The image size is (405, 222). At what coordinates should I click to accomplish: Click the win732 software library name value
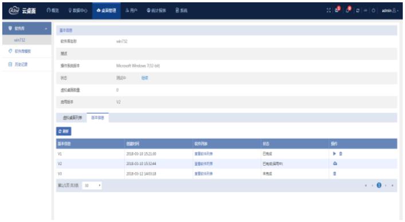(121, 41)
